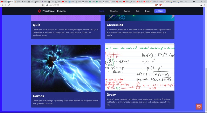Click the browser forward arrow
207x113 pixels.
pos(6,5)
